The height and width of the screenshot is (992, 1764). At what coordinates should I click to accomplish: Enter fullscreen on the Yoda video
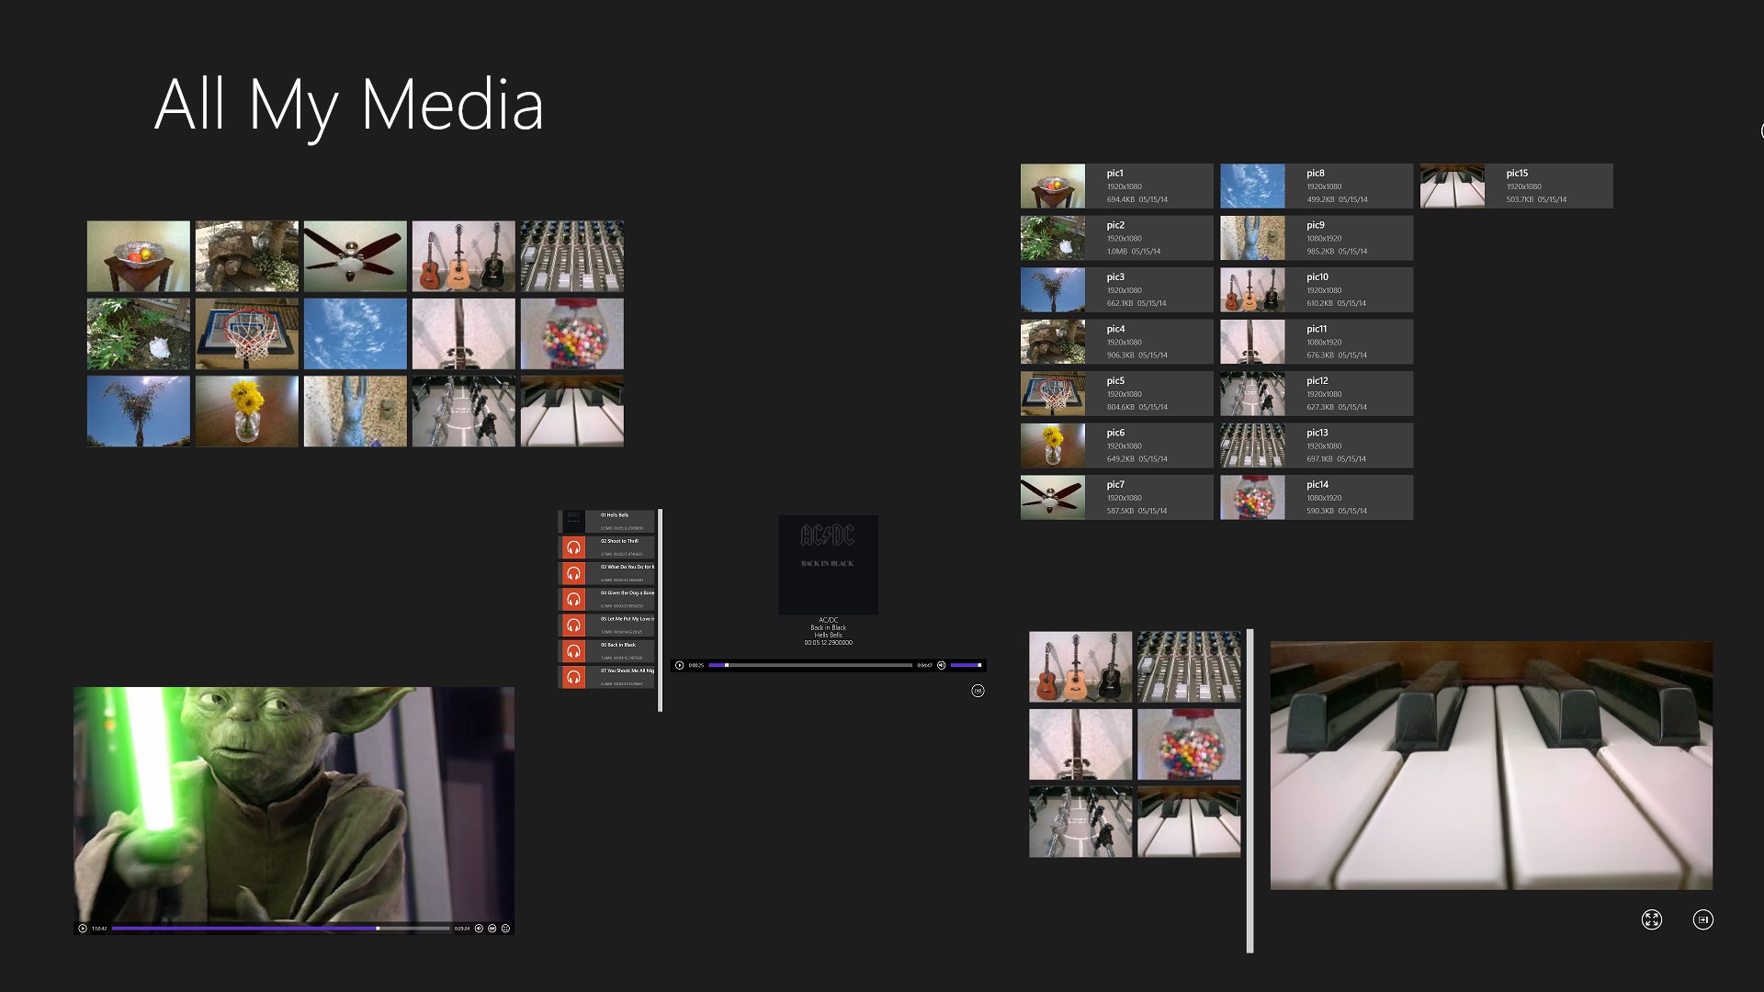(505, 929)
